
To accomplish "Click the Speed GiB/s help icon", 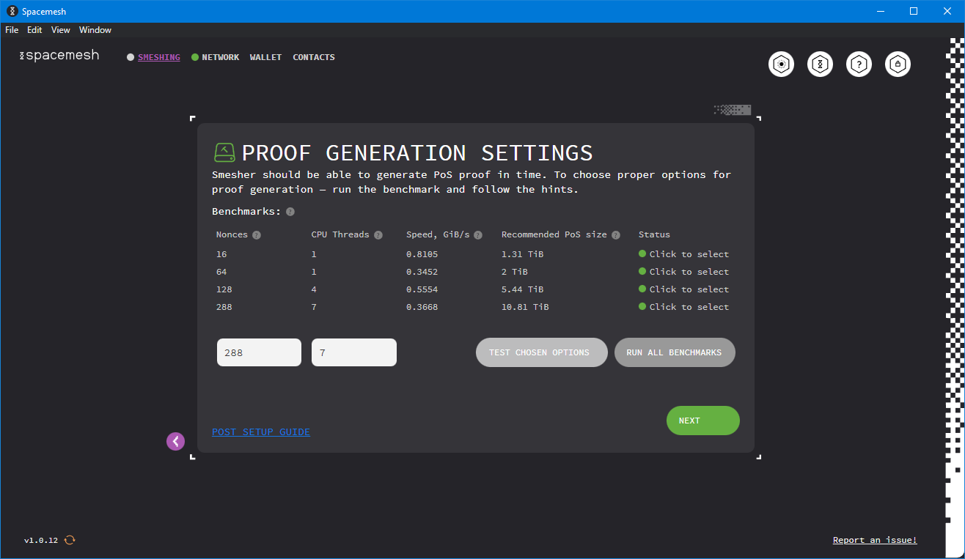I will point(478,235).
